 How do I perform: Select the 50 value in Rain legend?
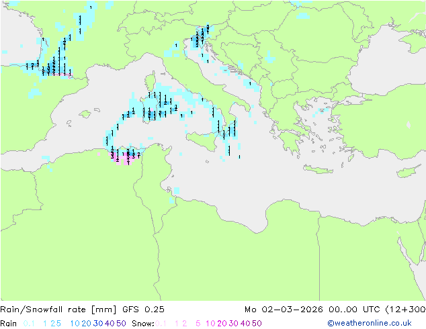121,324
